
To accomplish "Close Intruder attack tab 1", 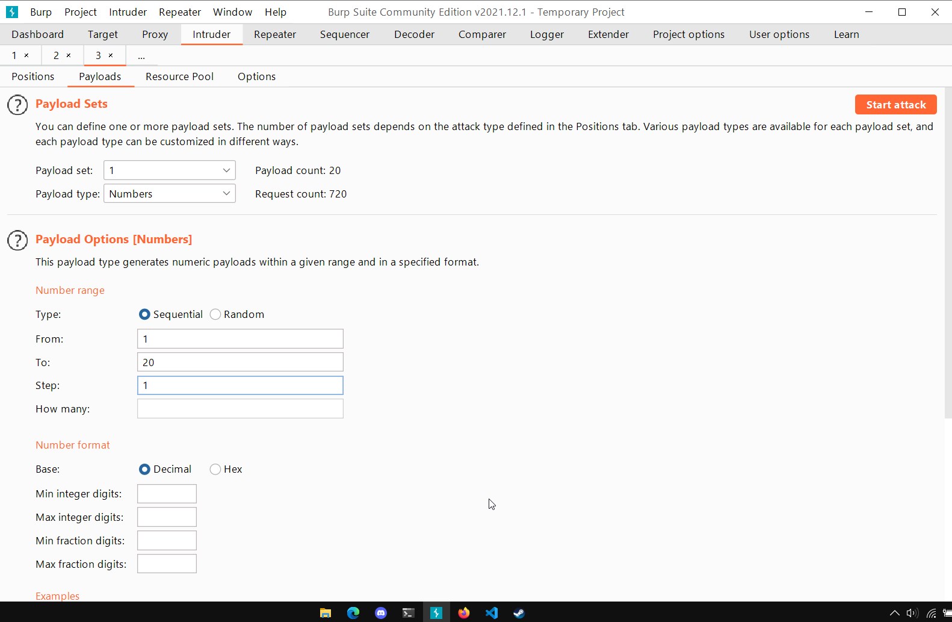I will (26, 55).
